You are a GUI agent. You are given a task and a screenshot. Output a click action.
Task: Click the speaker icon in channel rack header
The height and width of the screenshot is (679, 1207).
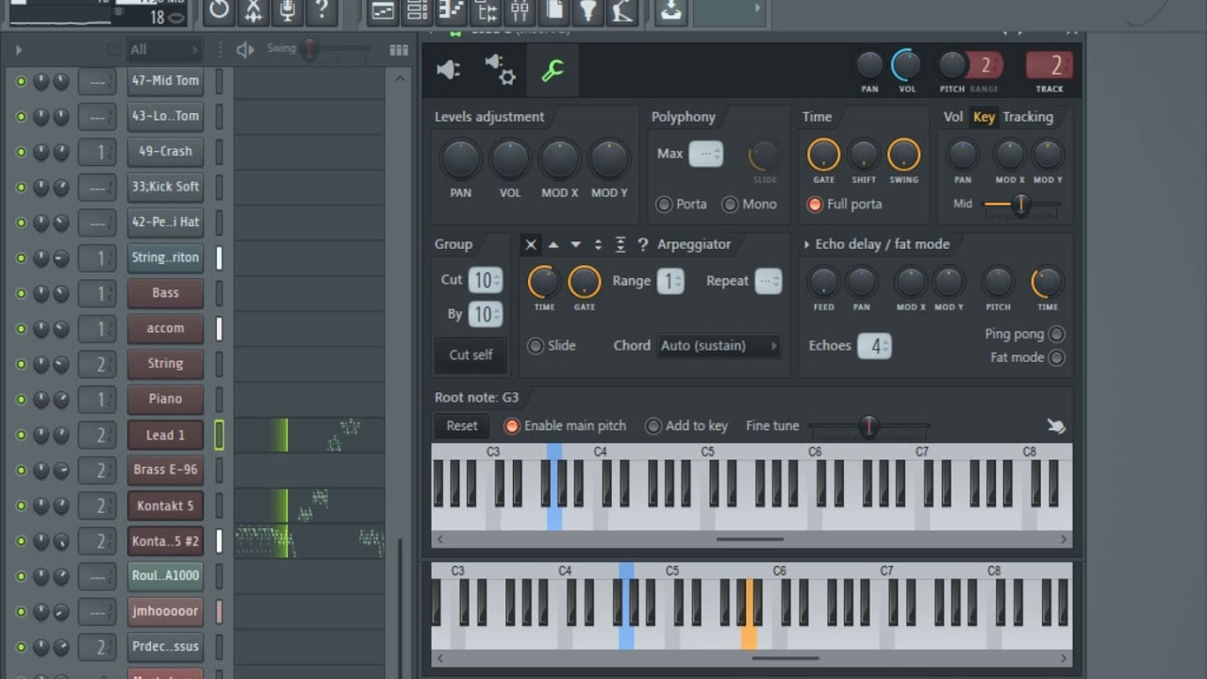tap(245, 50)
